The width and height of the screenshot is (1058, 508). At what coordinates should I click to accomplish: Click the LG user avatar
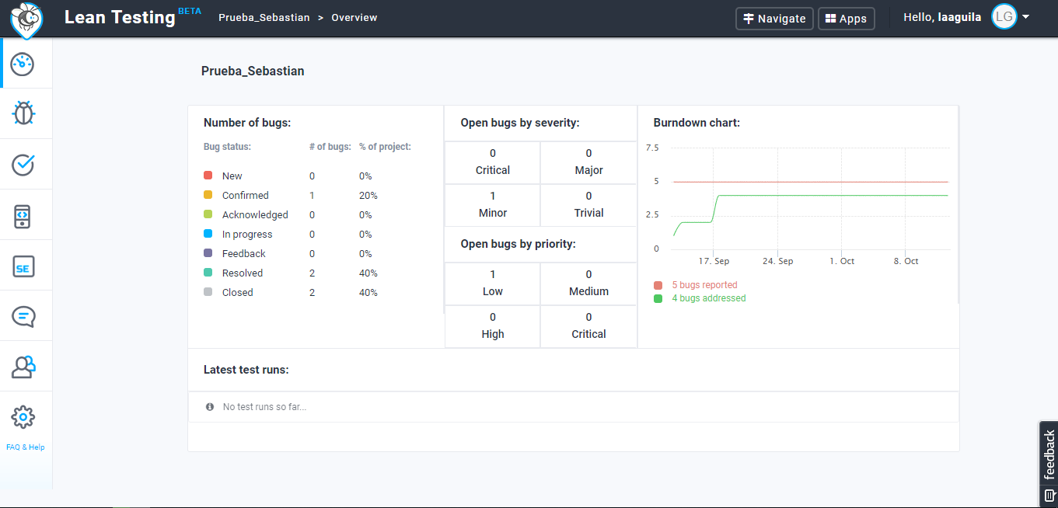[x=1004, y=17]
